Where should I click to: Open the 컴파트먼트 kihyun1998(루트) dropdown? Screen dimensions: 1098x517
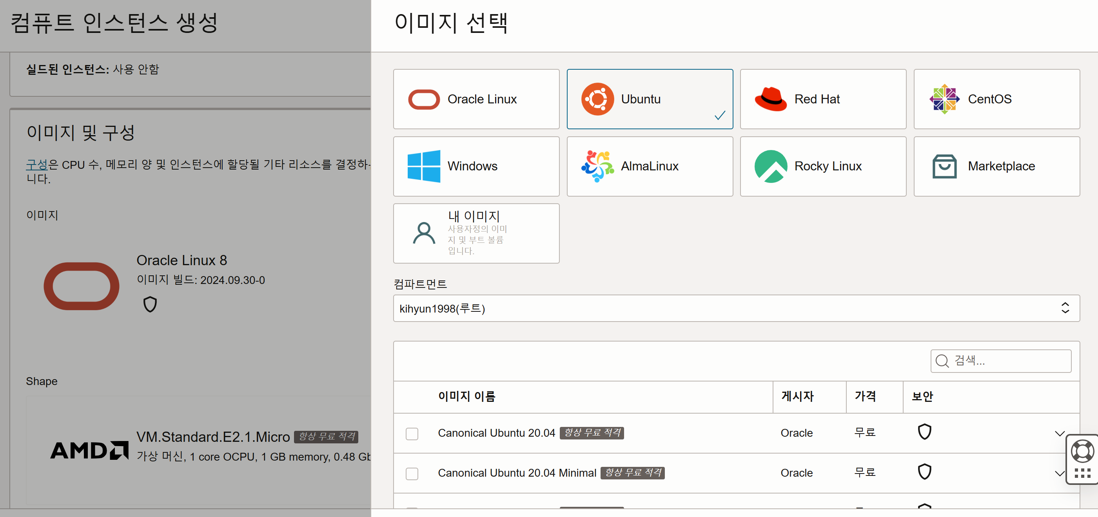point(736,308)
